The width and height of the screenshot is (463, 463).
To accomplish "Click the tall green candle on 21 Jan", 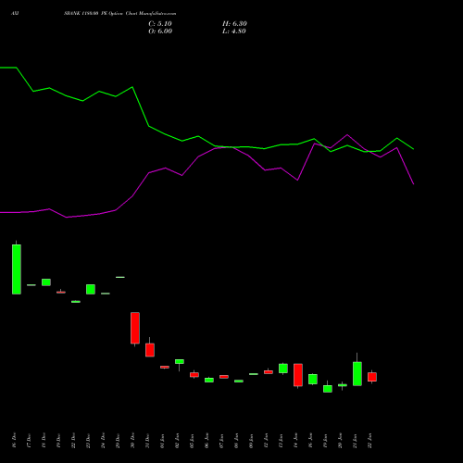I will click(357, 373).
